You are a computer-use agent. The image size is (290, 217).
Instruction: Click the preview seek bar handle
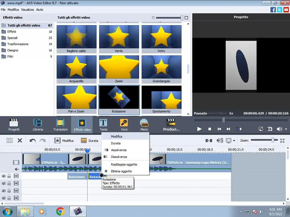pos(223,120)
